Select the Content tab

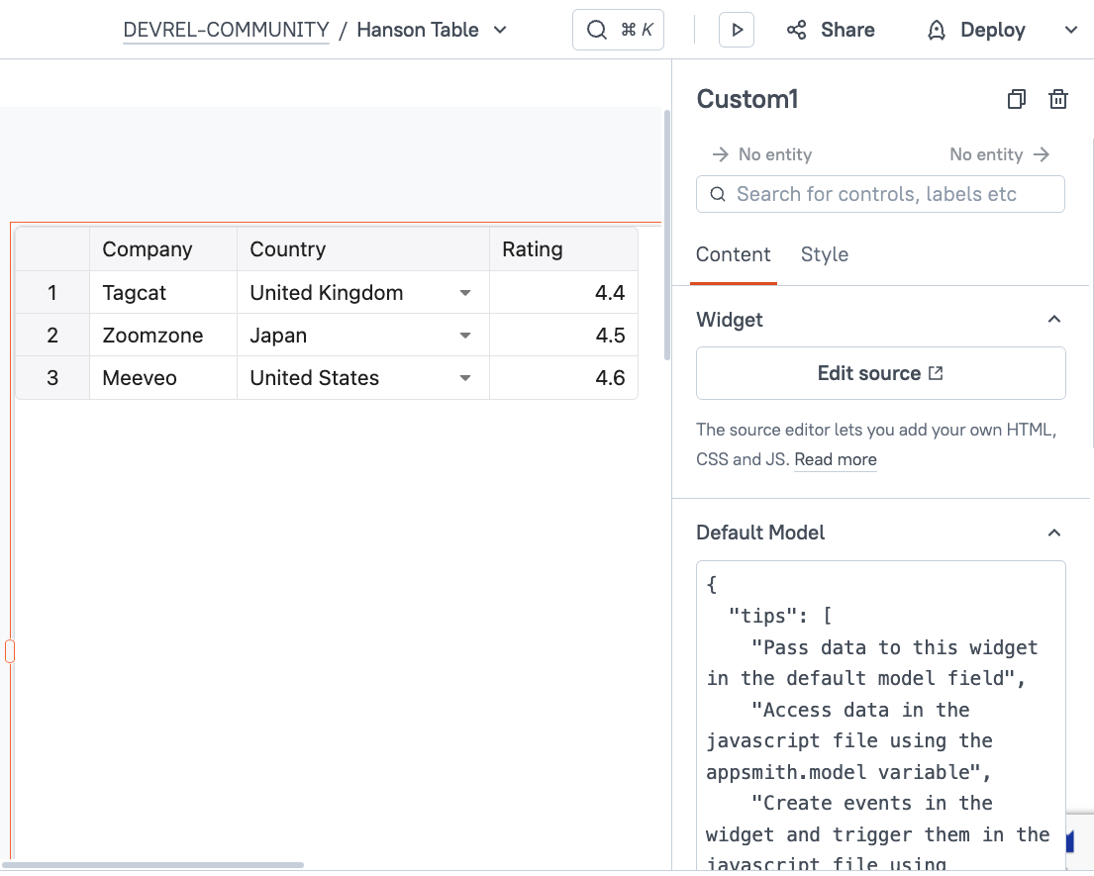point(733,254)
